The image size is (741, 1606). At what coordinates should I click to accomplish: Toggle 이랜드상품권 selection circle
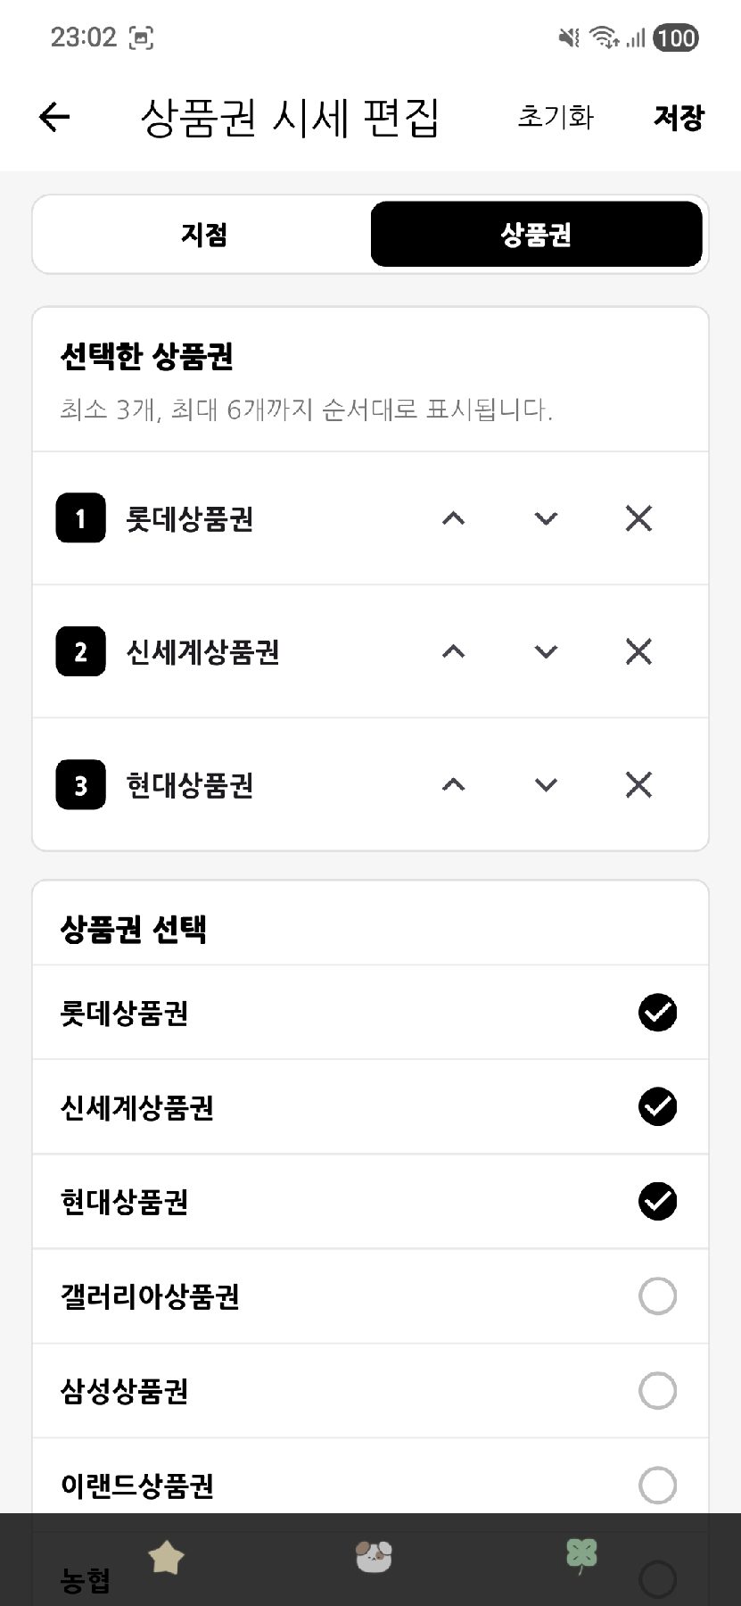[657, 1485]
